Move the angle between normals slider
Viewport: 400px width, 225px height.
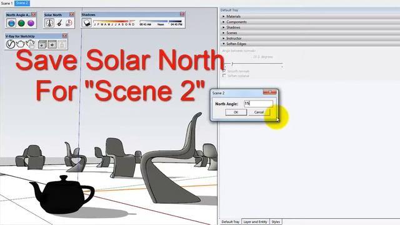[254, 63]
